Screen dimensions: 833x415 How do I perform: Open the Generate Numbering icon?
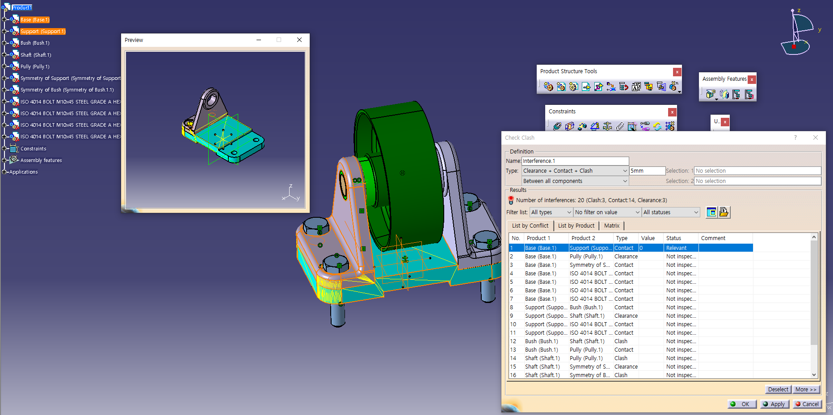pos(636,87)
